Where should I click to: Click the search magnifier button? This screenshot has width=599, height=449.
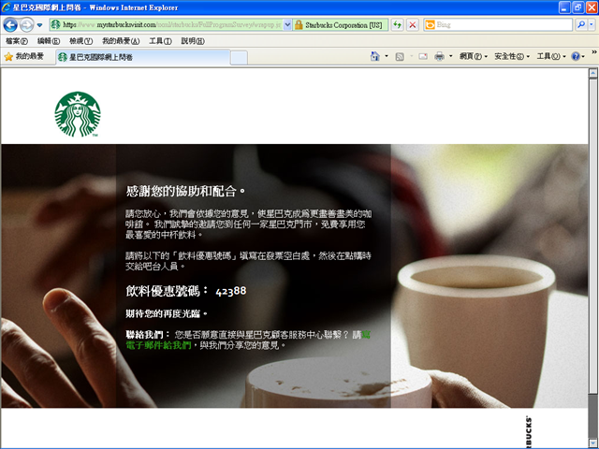point(581,25)
